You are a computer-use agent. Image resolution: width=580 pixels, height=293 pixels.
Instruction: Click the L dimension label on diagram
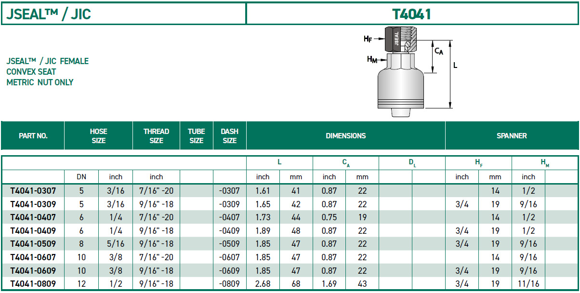[455, 65]
